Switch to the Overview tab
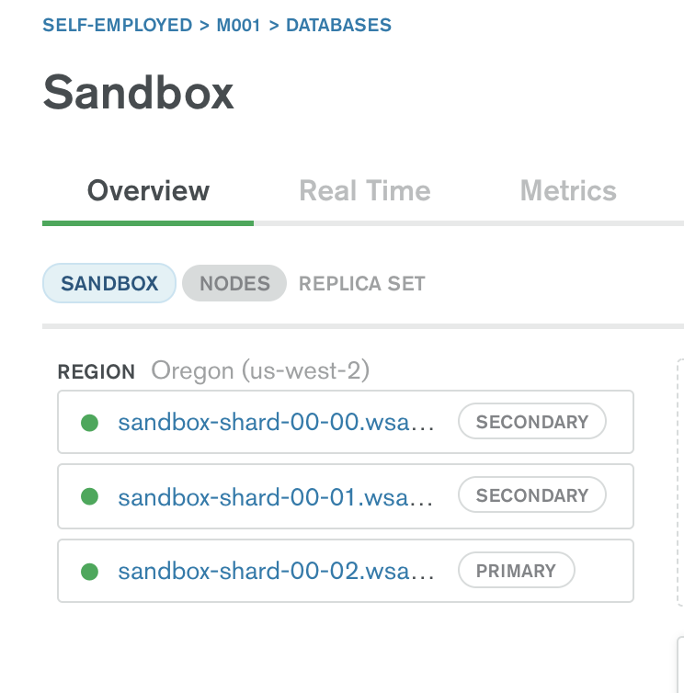The image size is (684, 693). [x=148, y=191]
